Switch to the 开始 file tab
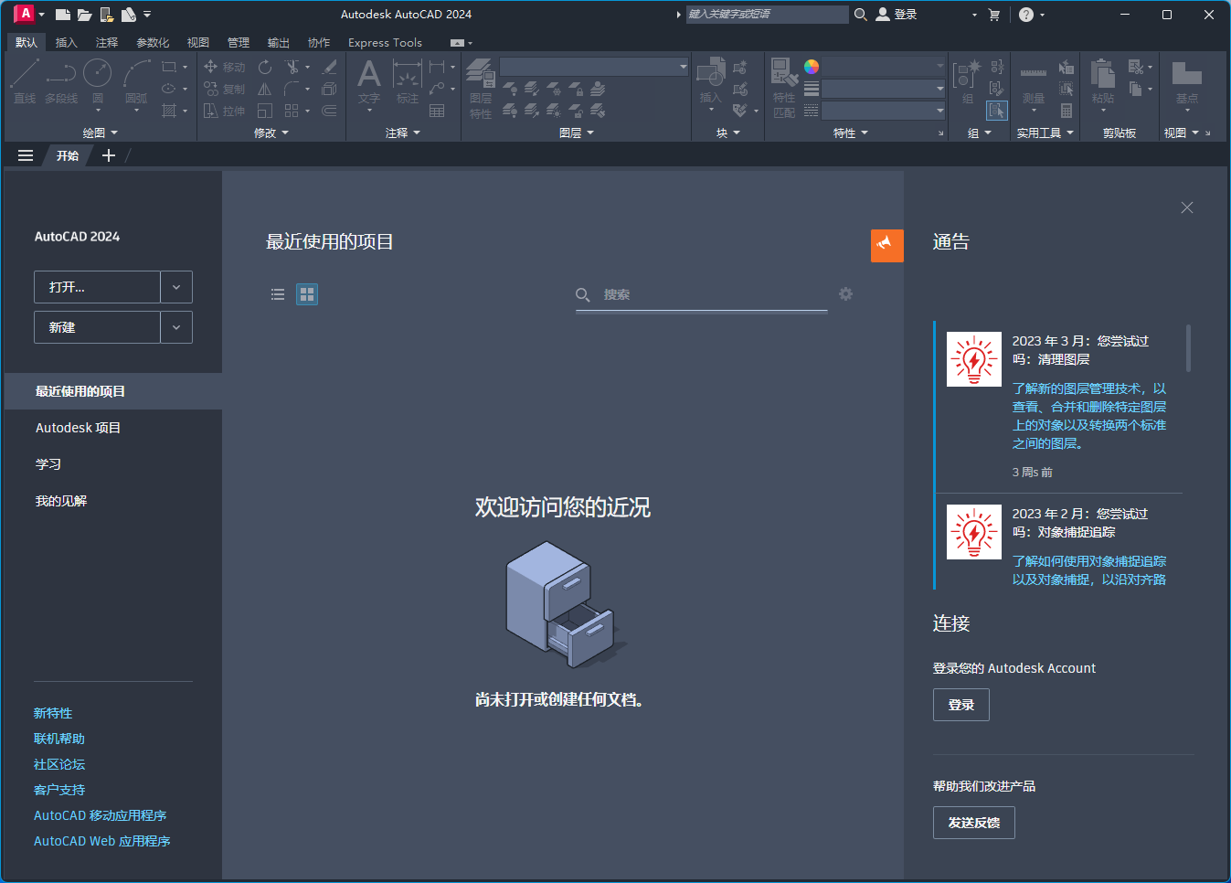The image size is (1231, 883). (x=68, y=155)
